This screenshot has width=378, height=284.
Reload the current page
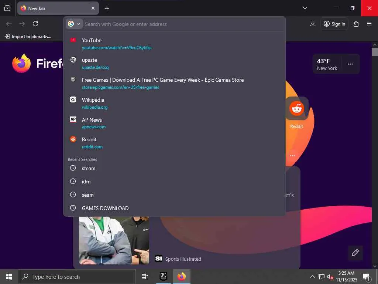pyautogui.click(x=35, y=24)
